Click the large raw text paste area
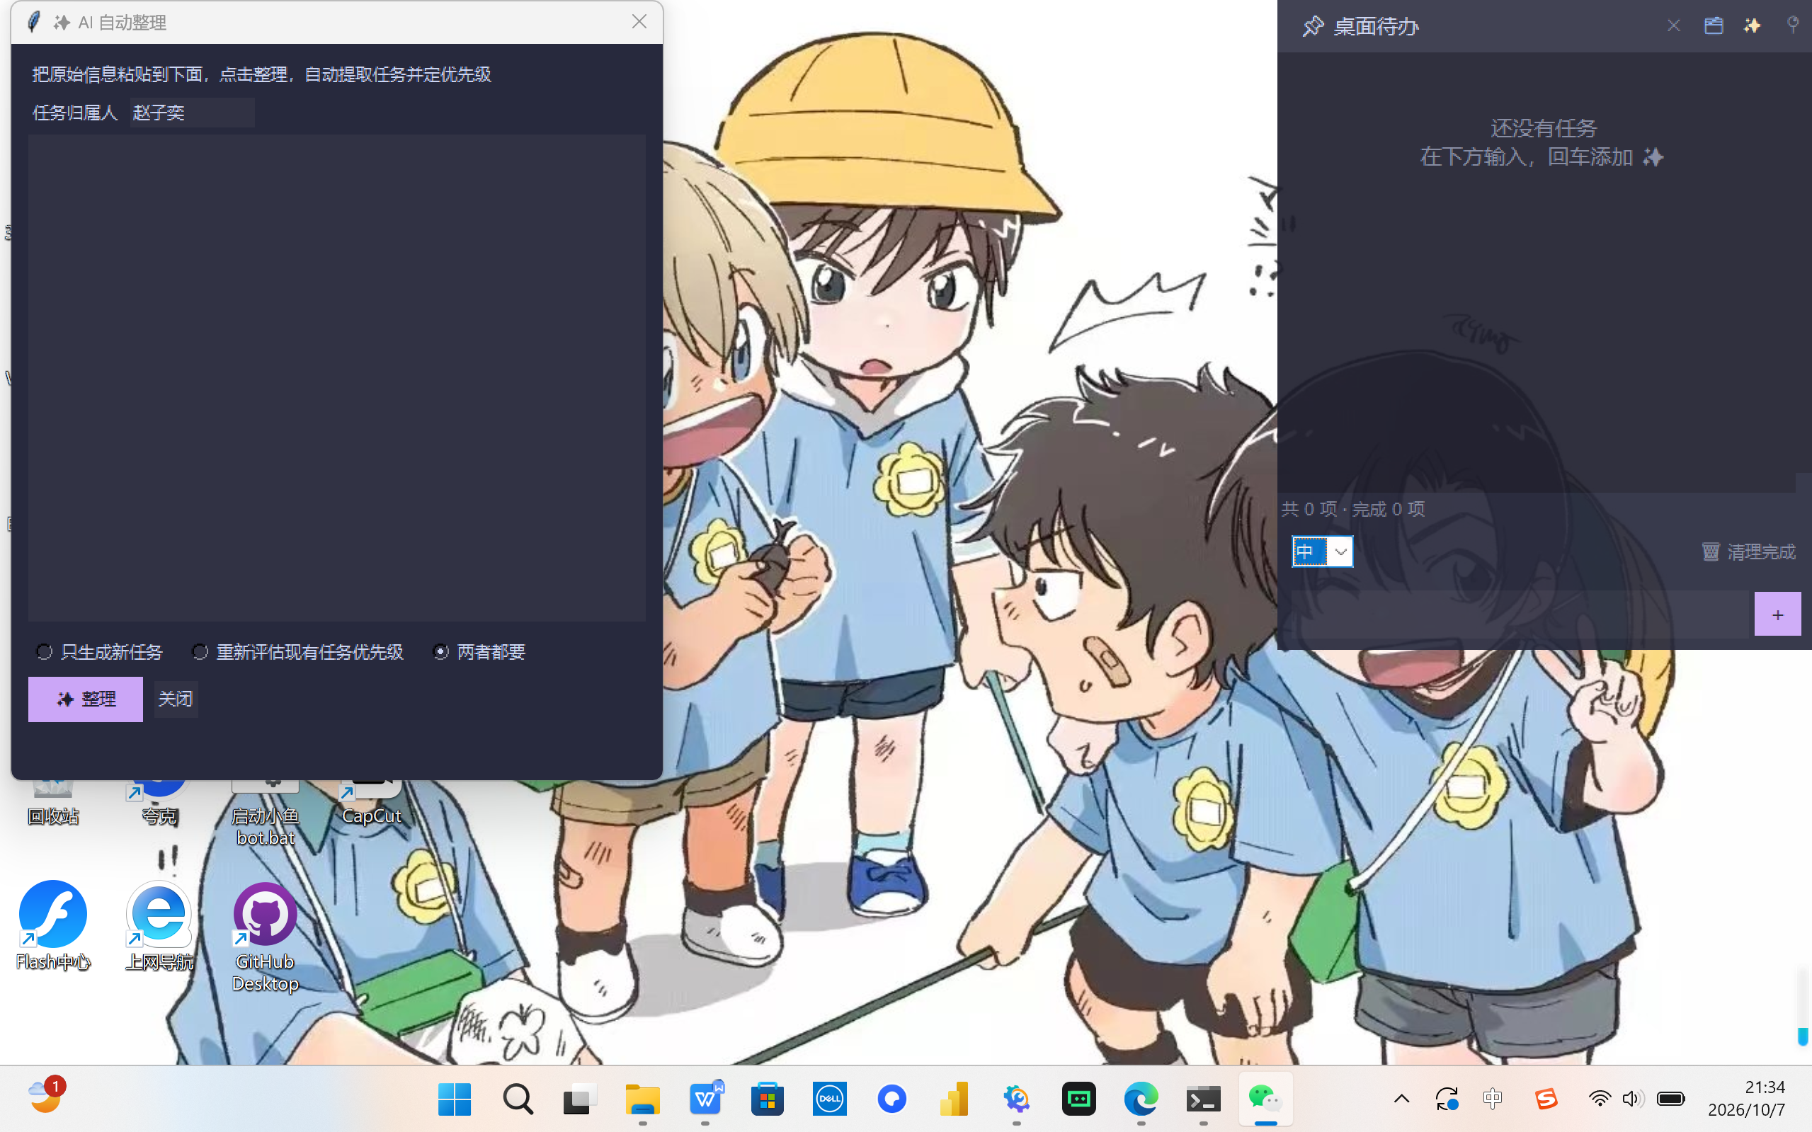 click(x=337, y=378)
